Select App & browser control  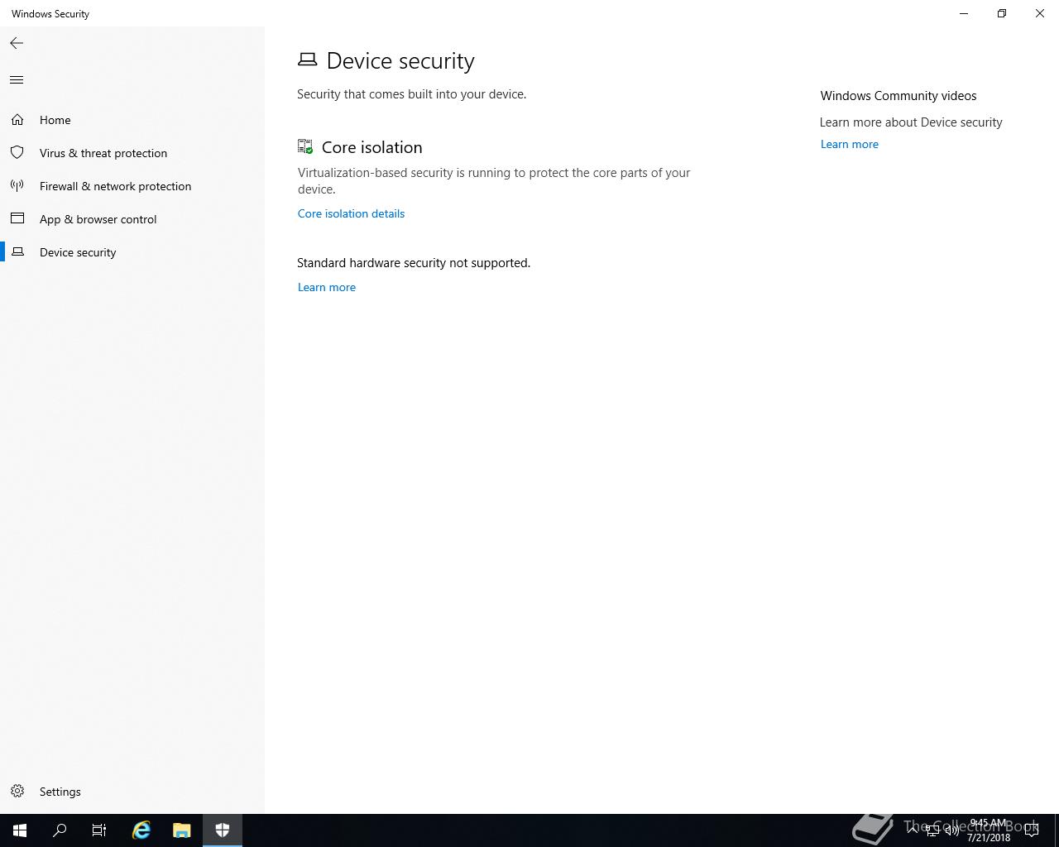pyautogui.click(x=132, y=219)
